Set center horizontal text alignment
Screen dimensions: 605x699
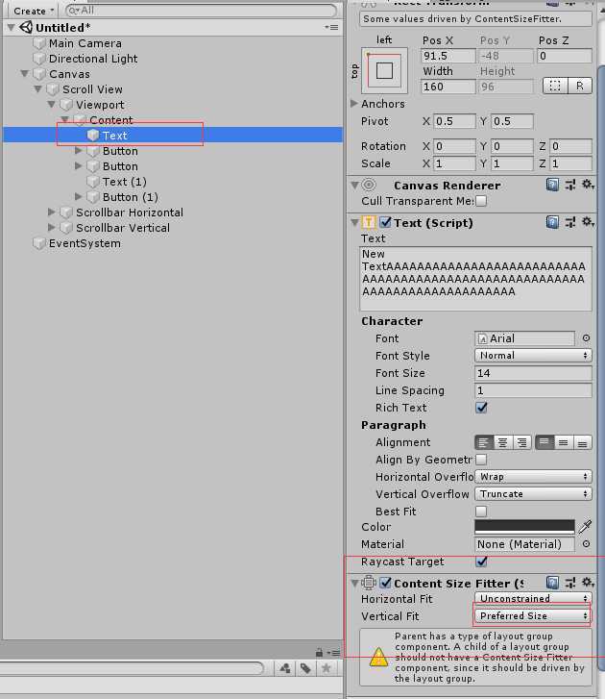coord(502,442)
